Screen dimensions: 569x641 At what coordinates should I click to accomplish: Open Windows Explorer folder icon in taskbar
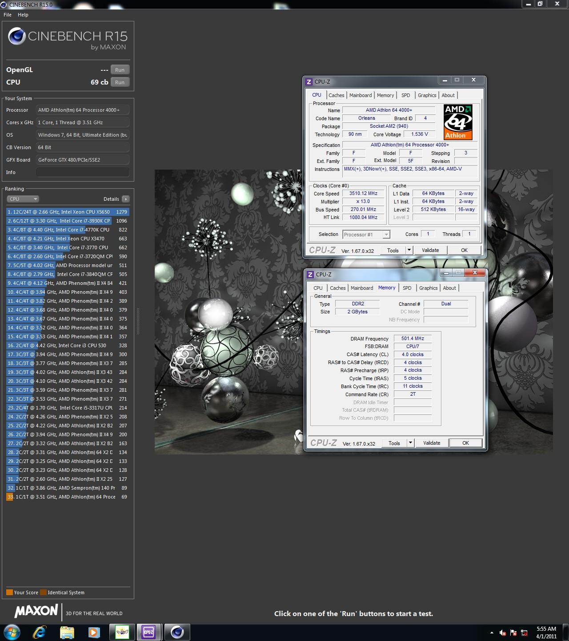(x=67, y=632)
